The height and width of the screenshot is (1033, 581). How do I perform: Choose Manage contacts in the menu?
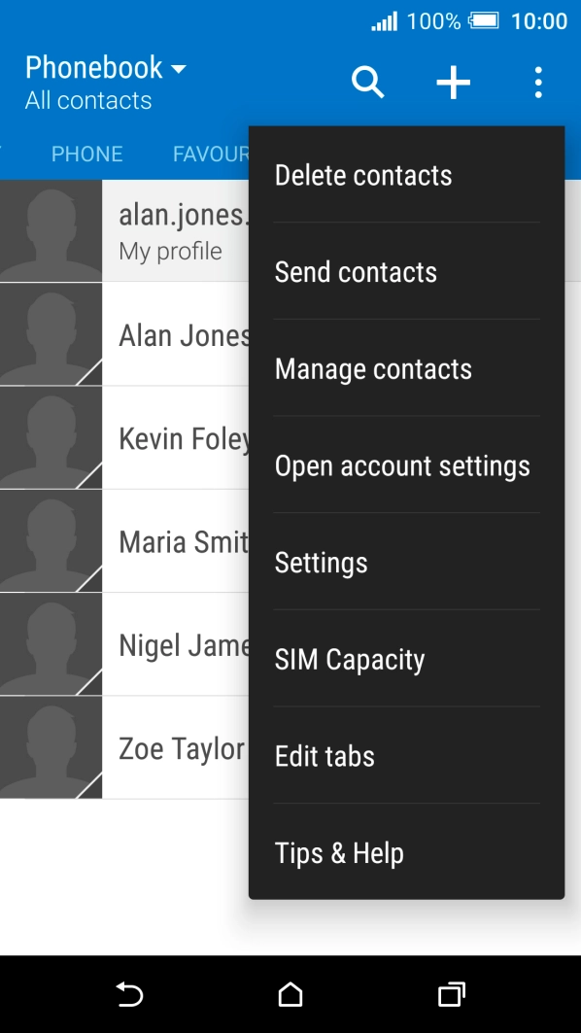tap(374, 368)
